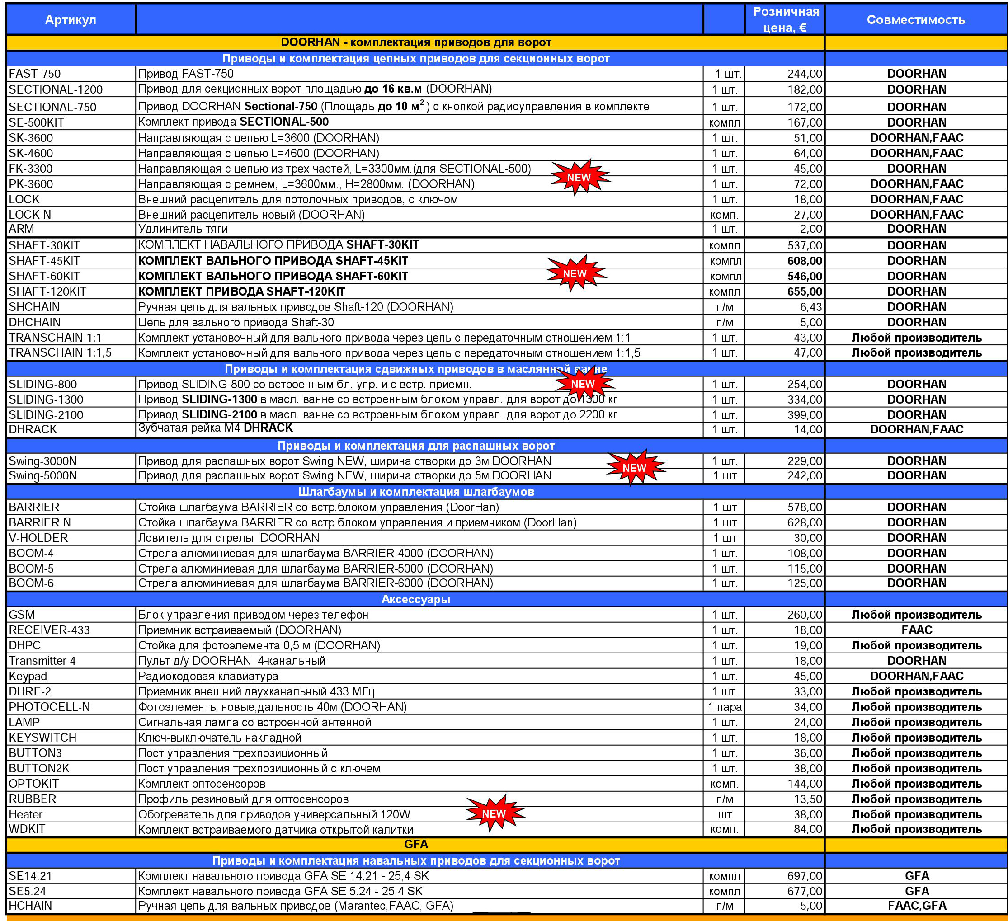Image resolution: width=1008 pixels, height=921 pixels.
Task: Click the price 172,00 in SECTIONAL-750 row
Action: tap(805, 107)
